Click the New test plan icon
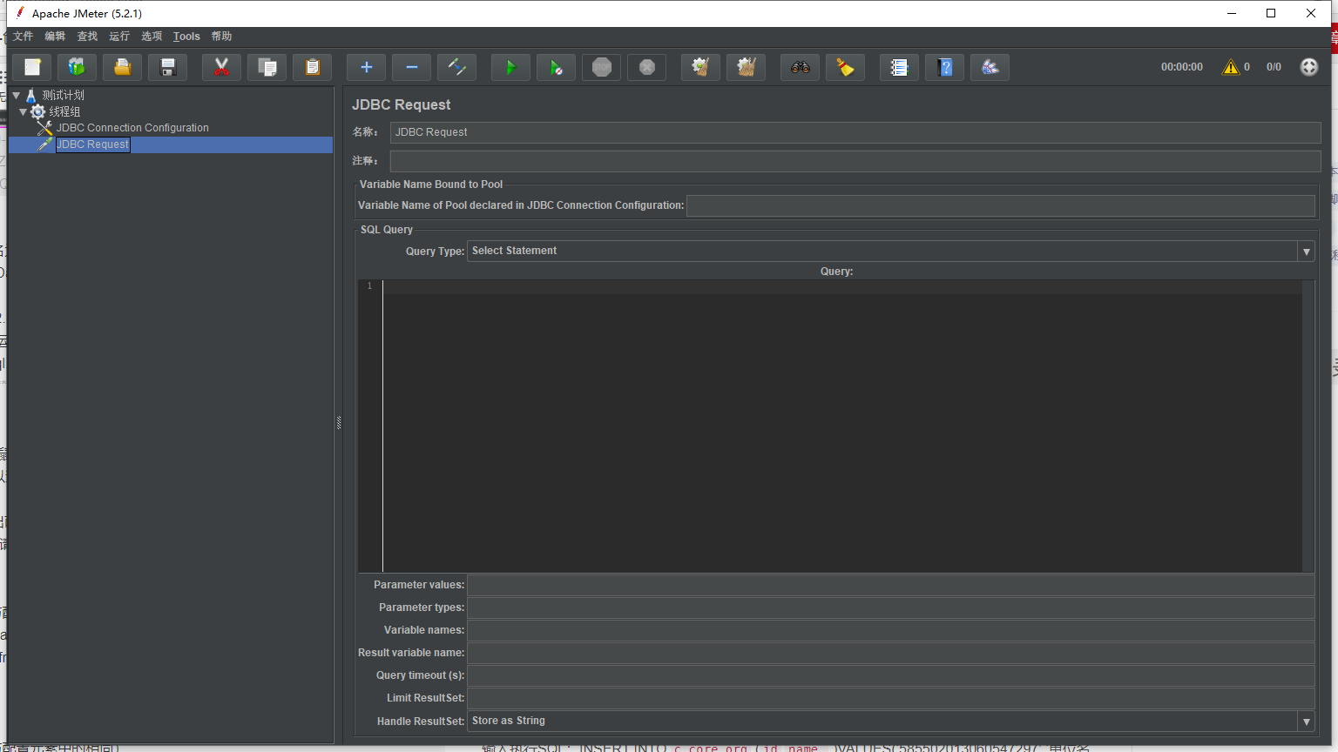Image resolution: width=1338 pixels, height=752 pixels. click(x=32, y=67)
